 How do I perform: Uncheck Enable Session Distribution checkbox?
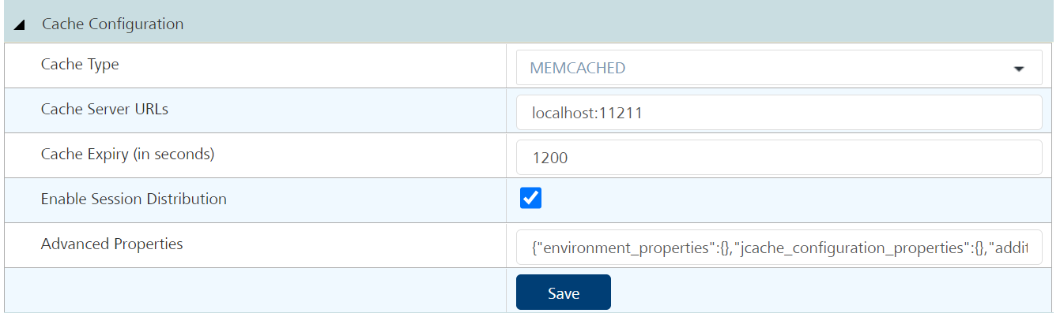[x=531, y=198]
